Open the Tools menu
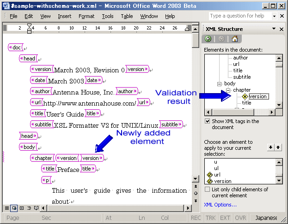 [108, 16]
